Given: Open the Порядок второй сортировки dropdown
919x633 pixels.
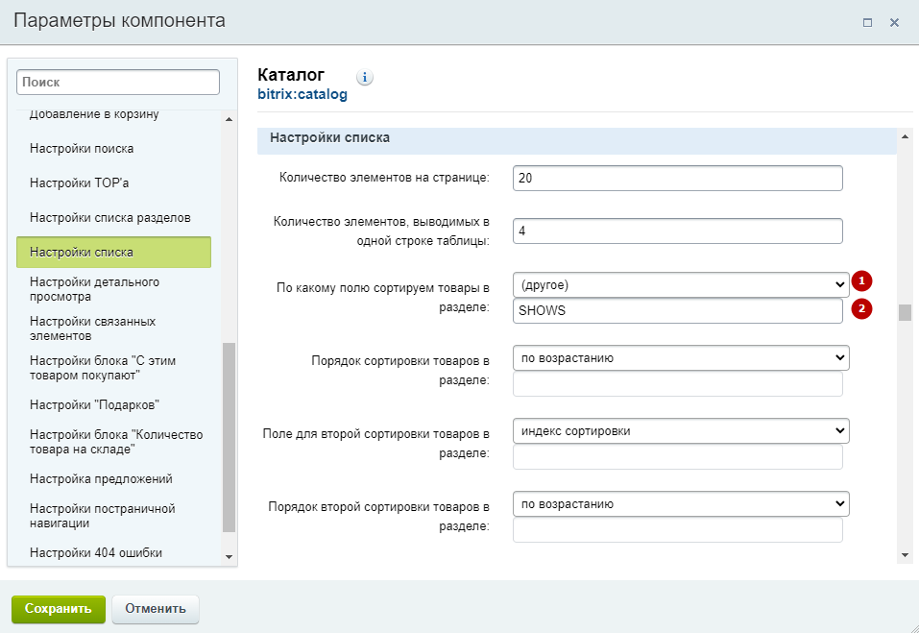Looking at the screenshot, I should (681, 503).
